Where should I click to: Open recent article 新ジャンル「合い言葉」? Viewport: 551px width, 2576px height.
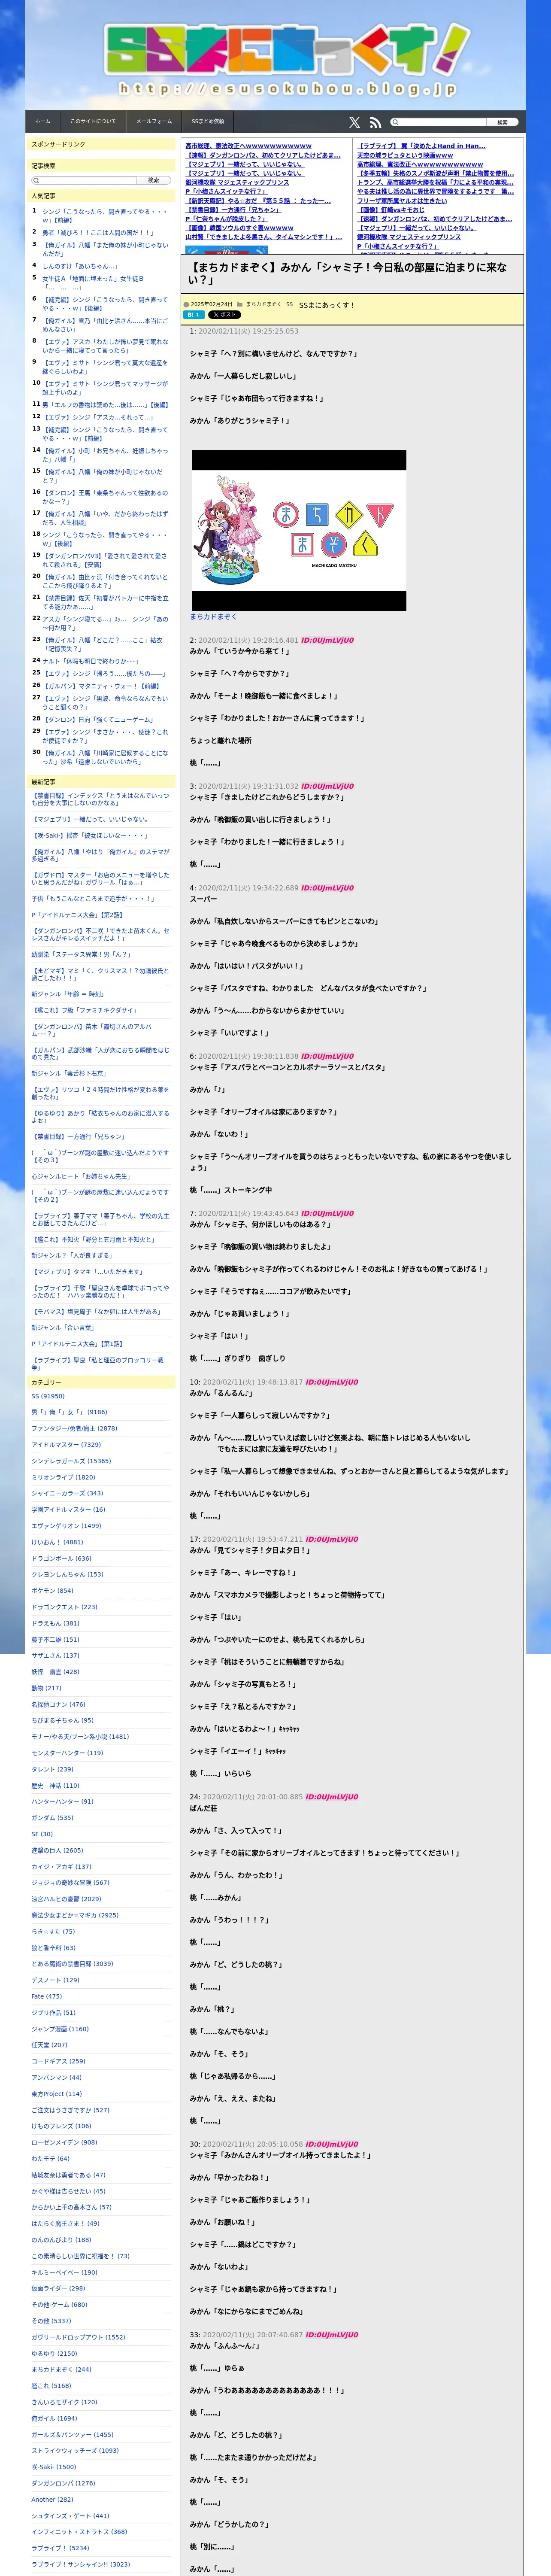point(63,1328)
